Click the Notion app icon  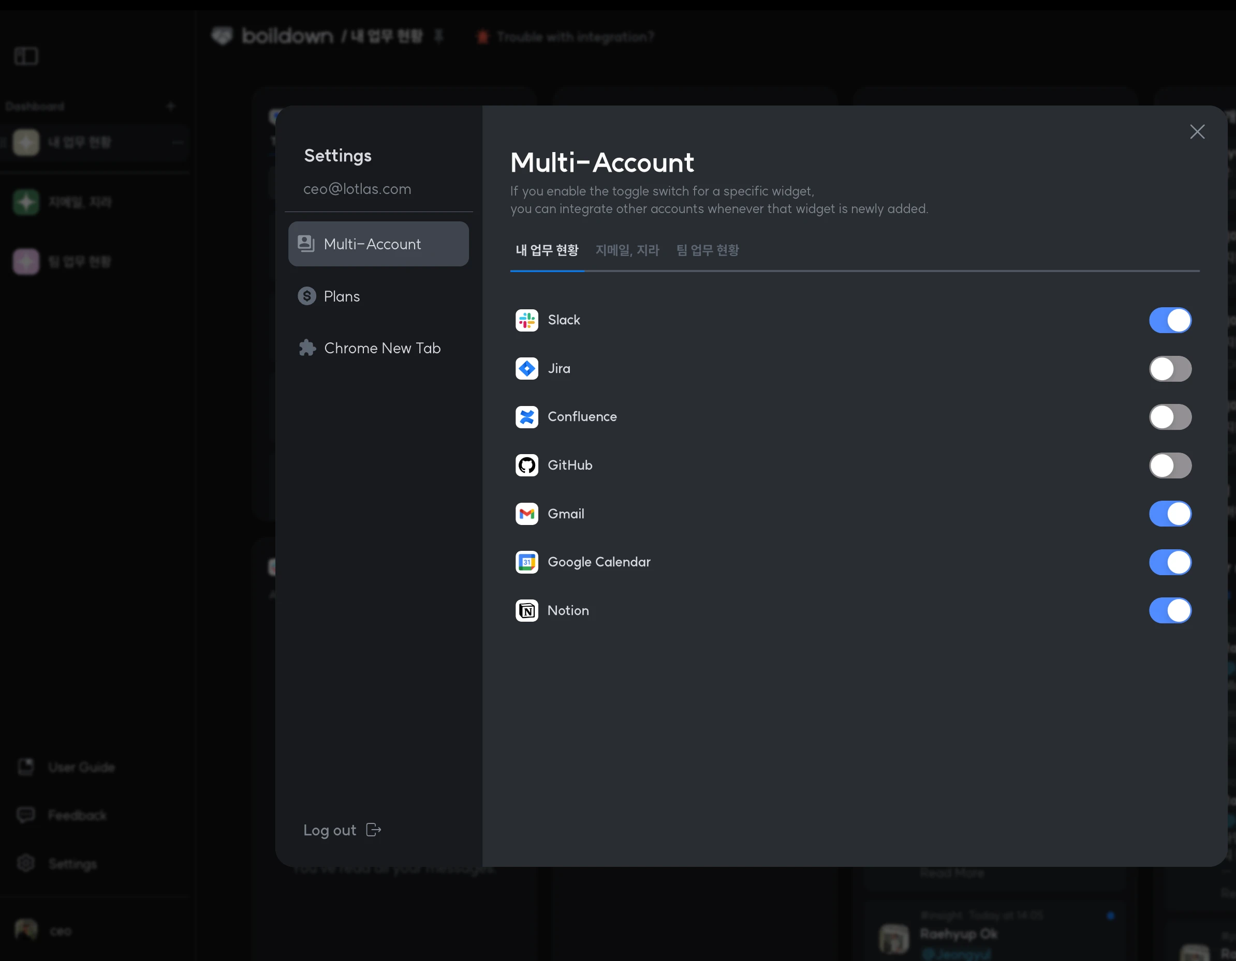tap(527, 610)
